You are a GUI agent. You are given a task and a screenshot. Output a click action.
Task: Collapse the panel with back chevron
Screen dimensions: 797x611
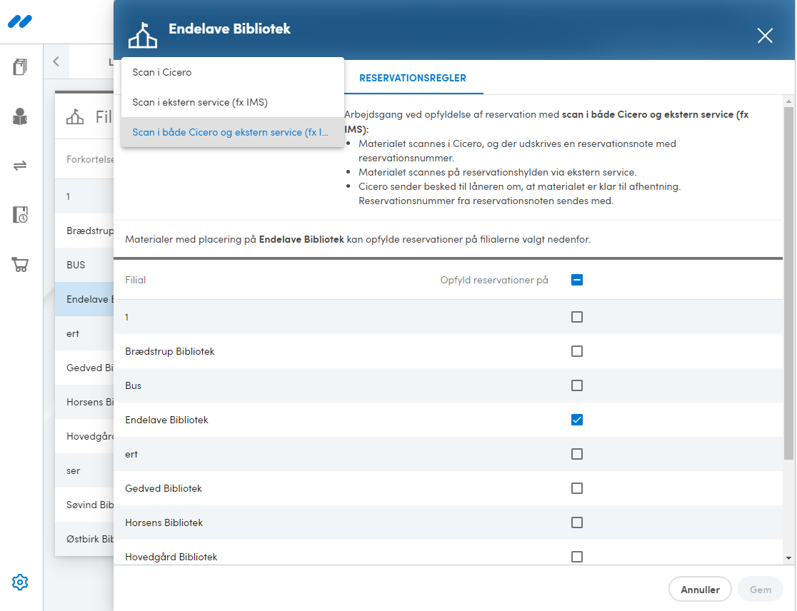(x=56, y=61)
